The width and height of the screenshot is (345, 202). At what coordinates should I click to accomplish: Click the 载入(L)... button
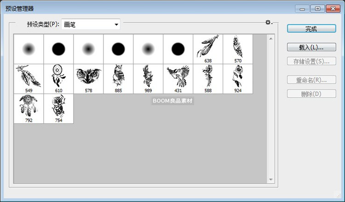pyautogui.click(x=311, y=47)
